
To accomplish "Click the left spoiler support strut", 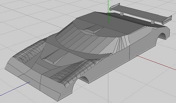I will [x=122, y=14].
